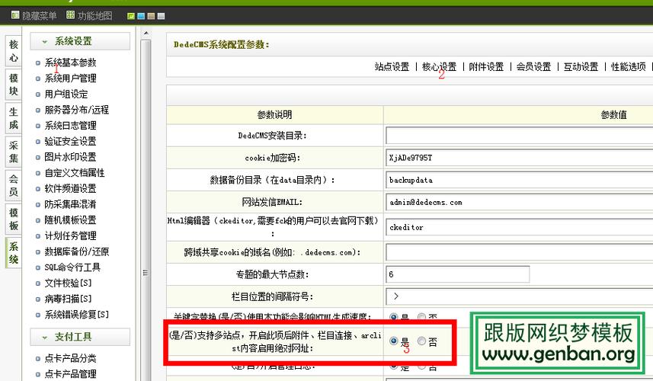
Task: Open 服务器分布/远程 in the menu
Action: [77, 110]
